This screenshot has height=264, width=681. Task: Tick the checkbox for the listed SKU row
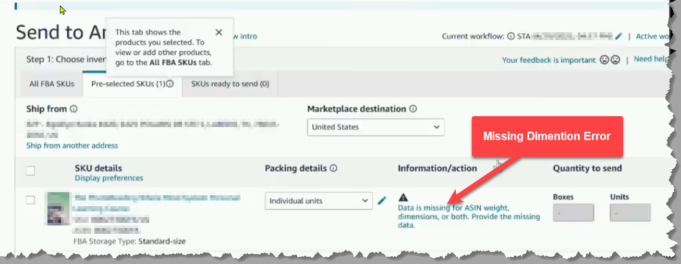point(31,200)
